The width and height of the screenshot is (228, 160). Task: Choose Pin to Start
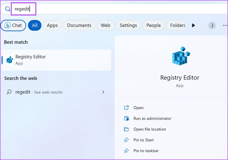(x=144, y=140)
